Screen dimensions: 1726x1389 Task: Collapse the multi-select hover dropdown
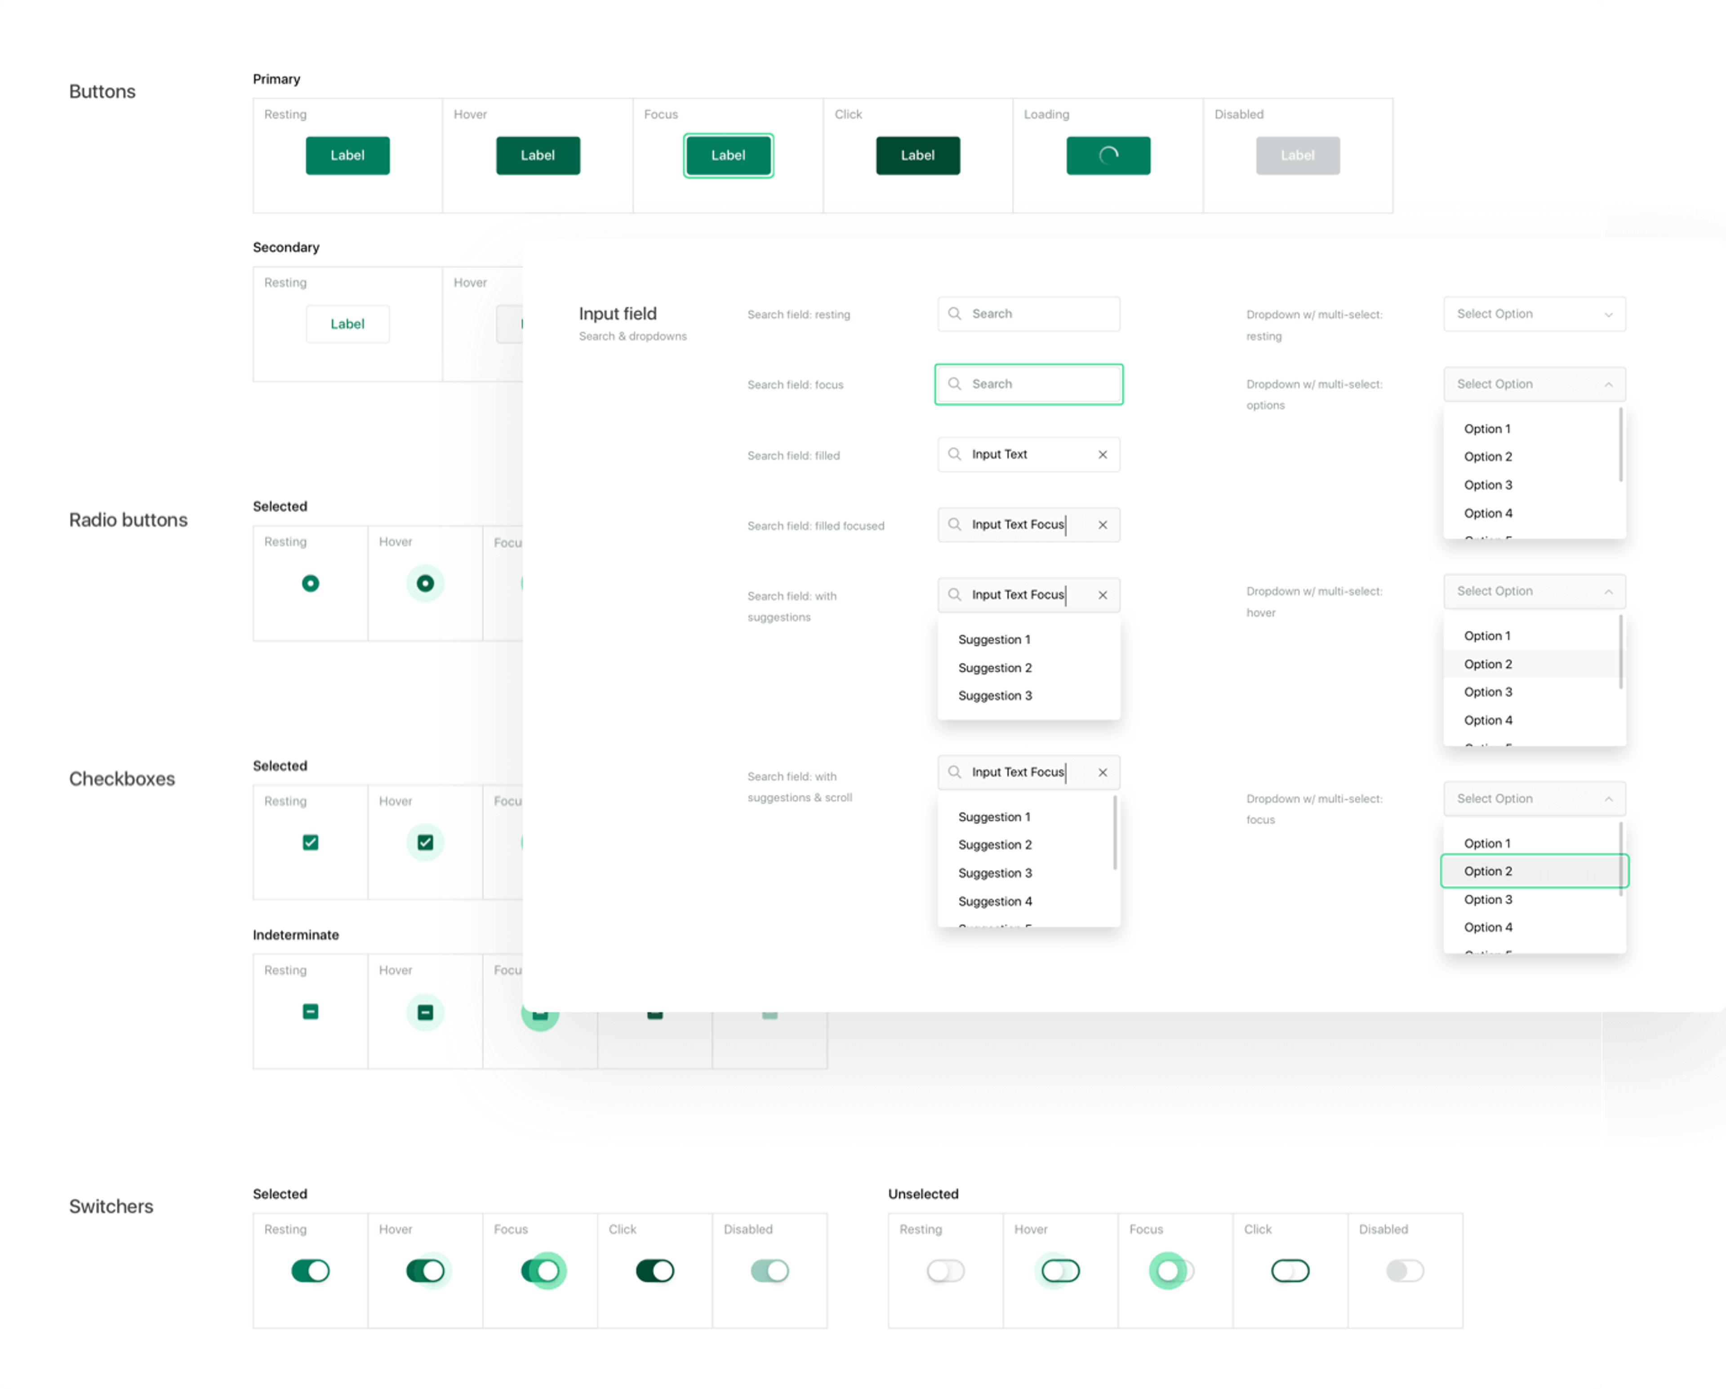(1608, 592)
